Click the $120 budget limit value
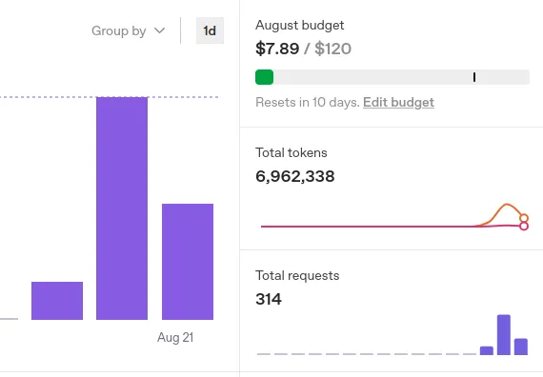Screen dimensions: 543x377 [x=332, y=49]
